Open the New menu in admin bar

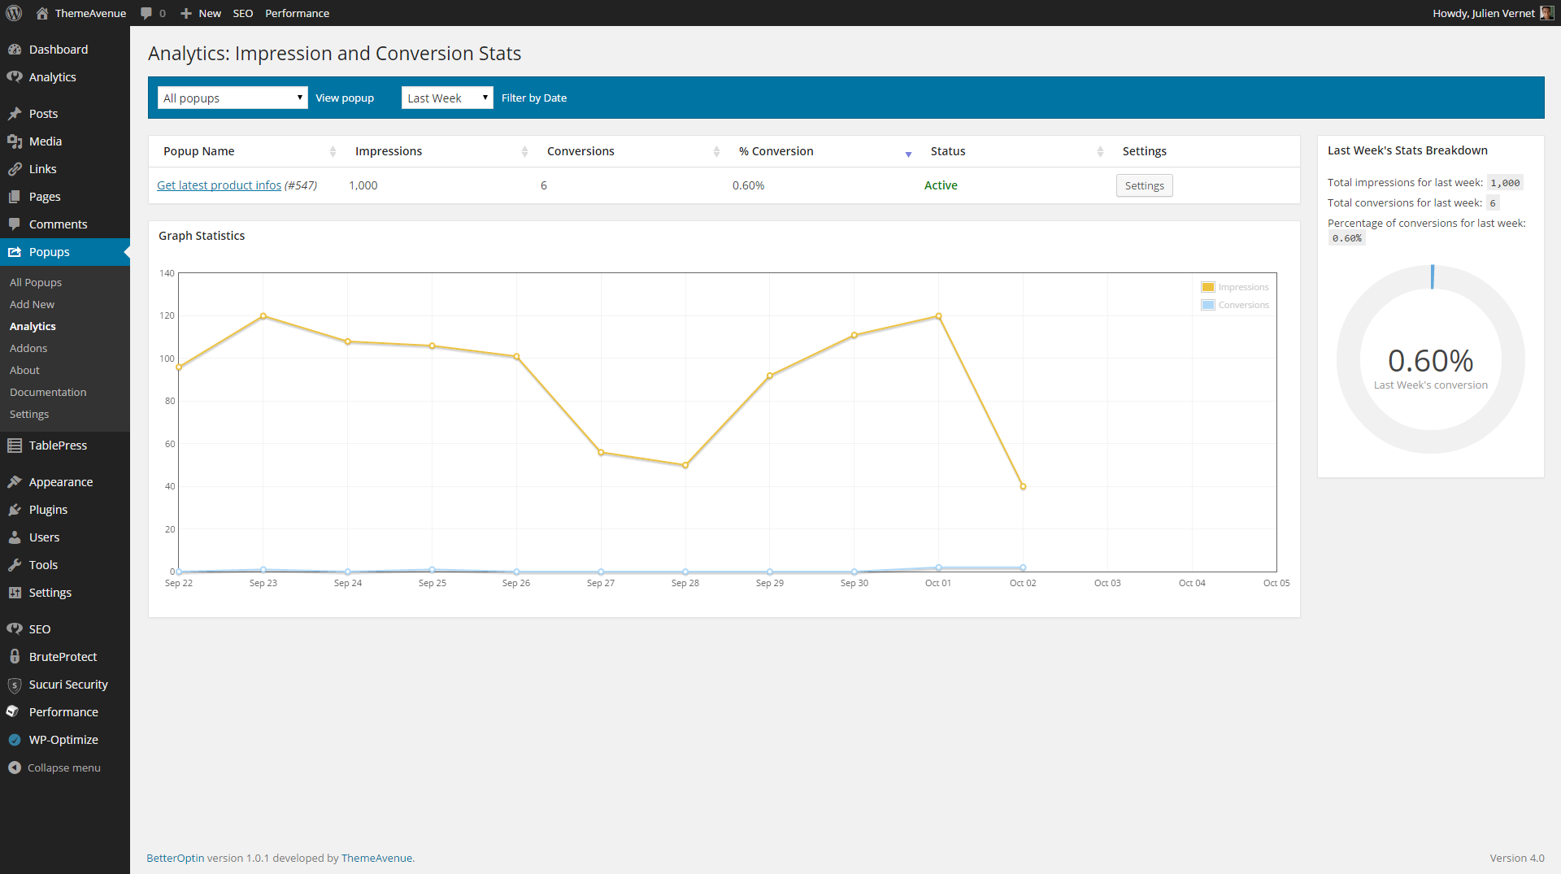201,13
